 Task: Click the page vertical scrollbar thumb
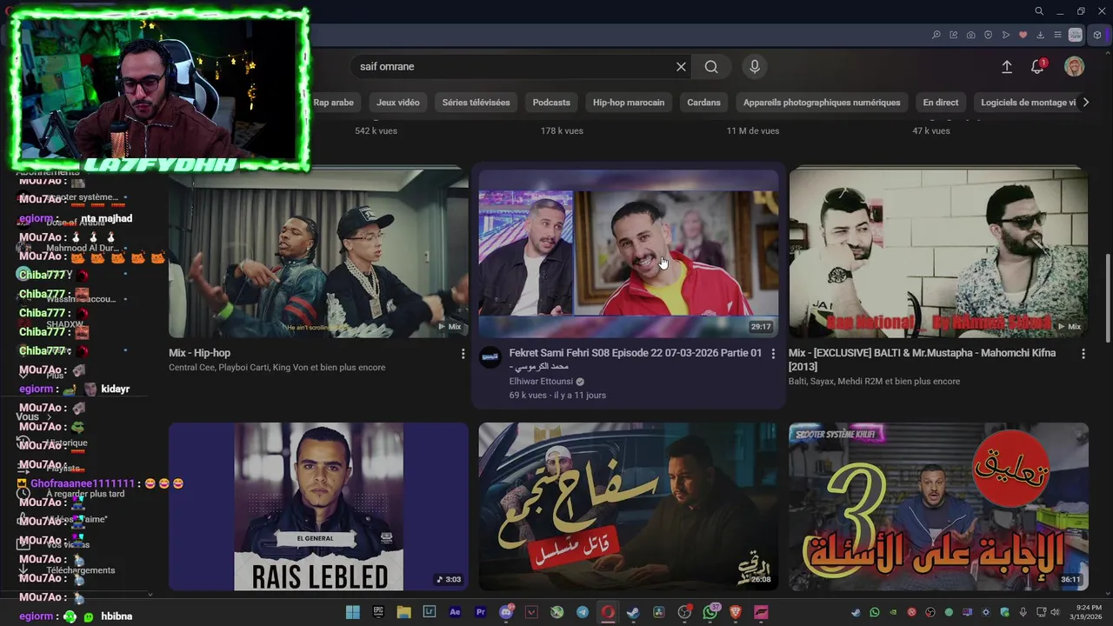1107,297
